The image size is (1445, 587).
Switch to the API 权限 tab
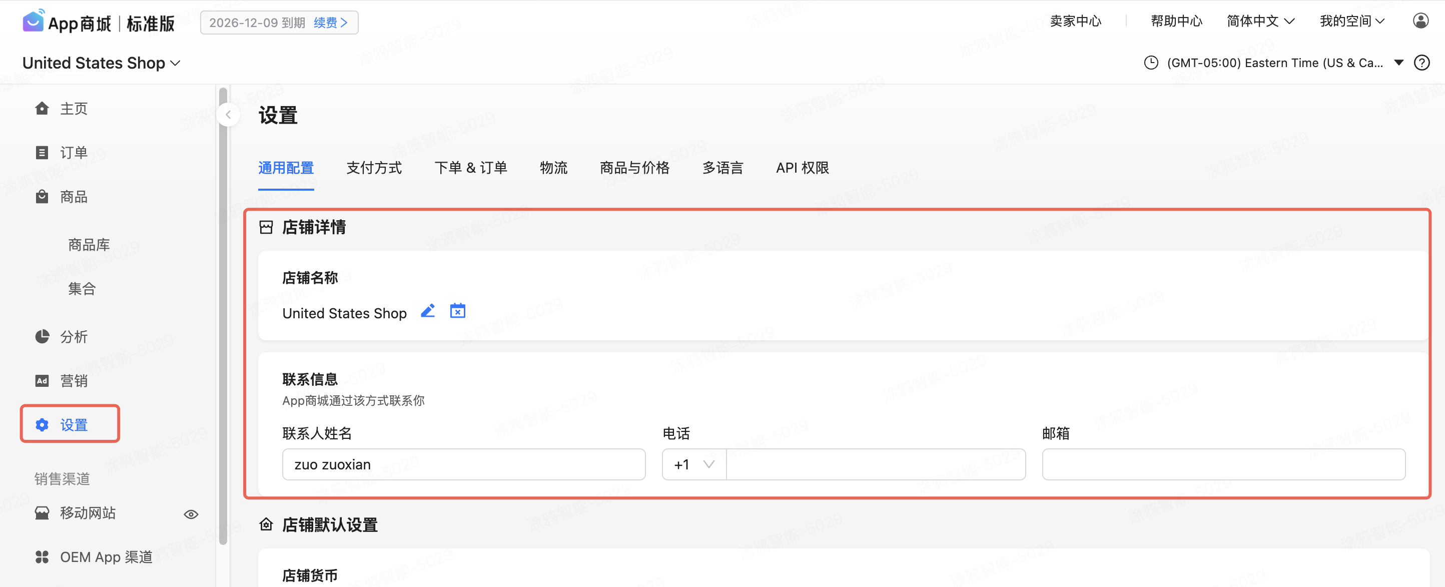[x=802, y=168]
